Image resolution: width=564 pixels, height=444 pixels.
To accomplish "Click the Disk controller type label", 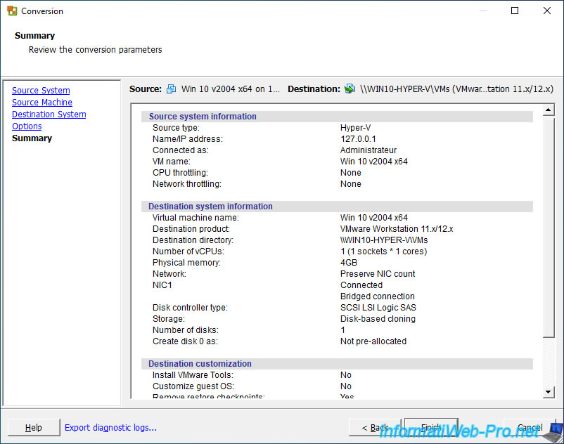I will click(190, 308).
